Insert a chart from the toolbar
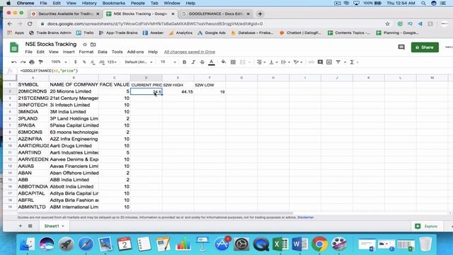Screen dimensions: 453x255 (x=329, y=62)
